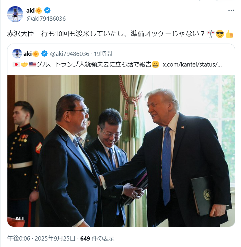Click the 午後0:06 · 2025年9月25日 timestamp
The width and height of the screenshot is (241, 247).
pos(41,238)
